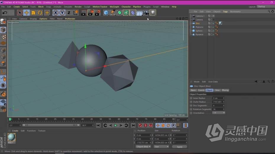Open the Layout Startup dropdown
The height and width of the screenshot is (154, 275).
coord(266,7)
